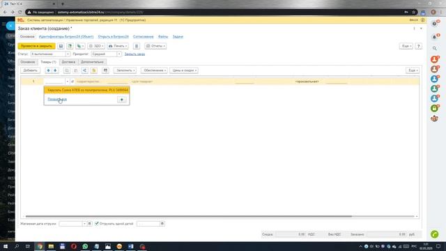Image resolution: width=446 pixels, height=251 pixels.
Task: Open Word from the Windows taskbar
Action: click(x=130, y=246)
